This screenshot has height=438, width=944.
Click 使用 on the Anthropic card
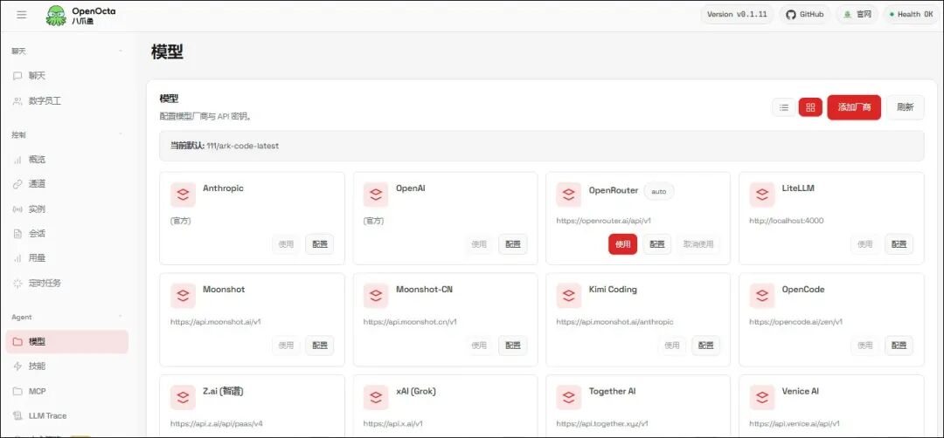click(286, 244)
